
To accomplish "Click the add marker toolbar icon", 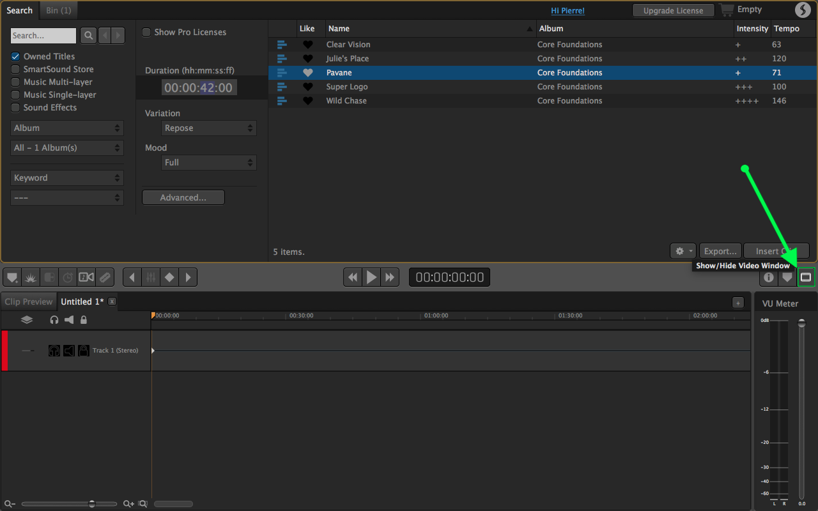I will 13,277.
